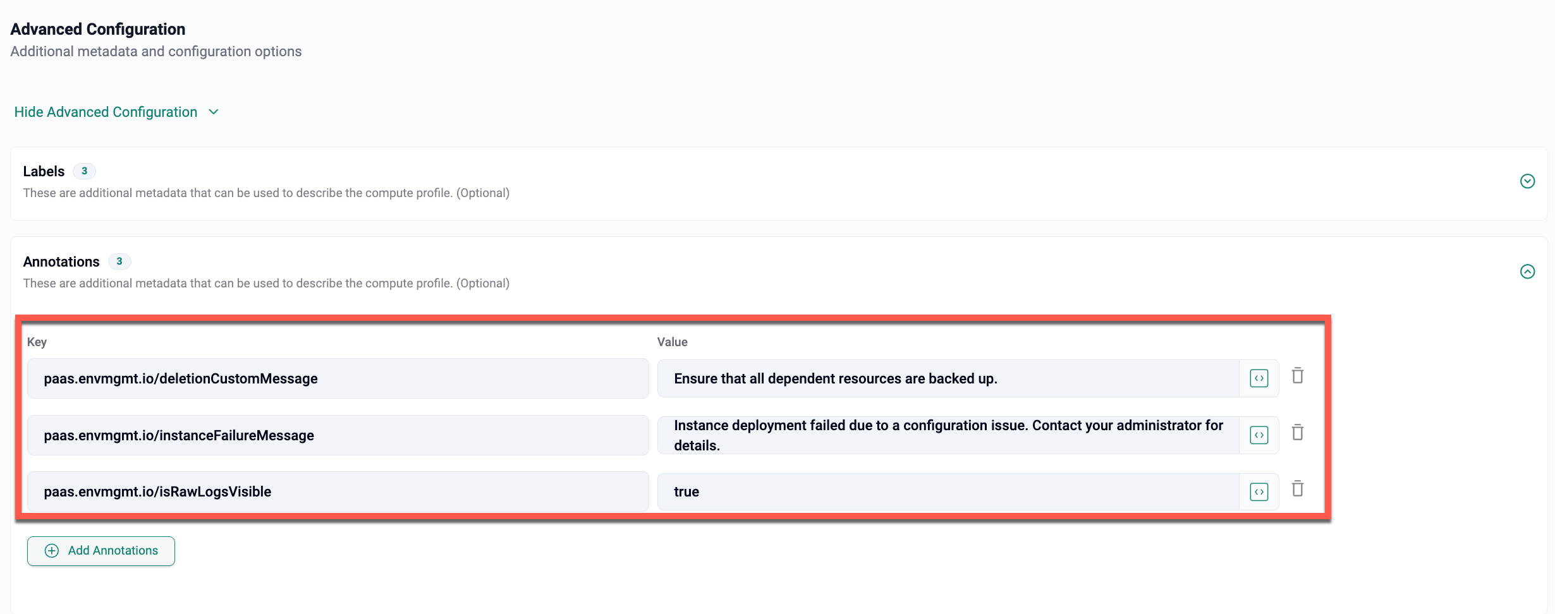1555x614 pixels.
Task: Open code editor for instanceFailureMessage value
Action: 1259,435
